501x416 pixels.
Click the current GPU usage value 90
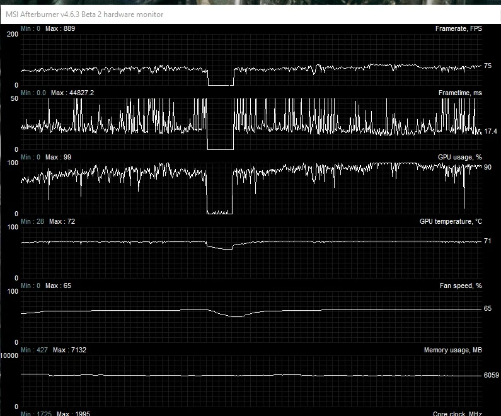488,167
